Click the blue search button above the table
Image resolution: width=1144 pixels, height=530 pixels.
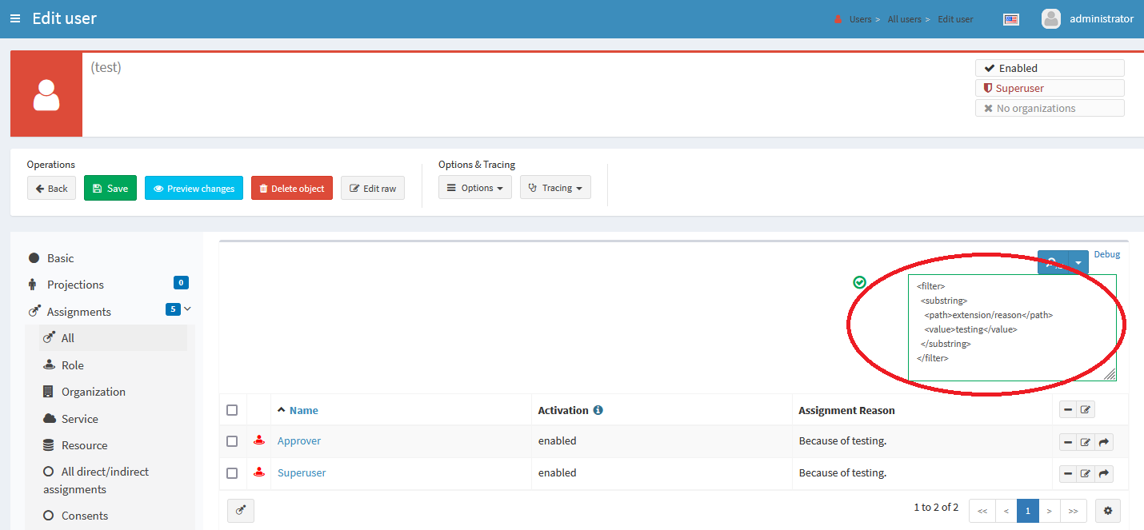1051,262
